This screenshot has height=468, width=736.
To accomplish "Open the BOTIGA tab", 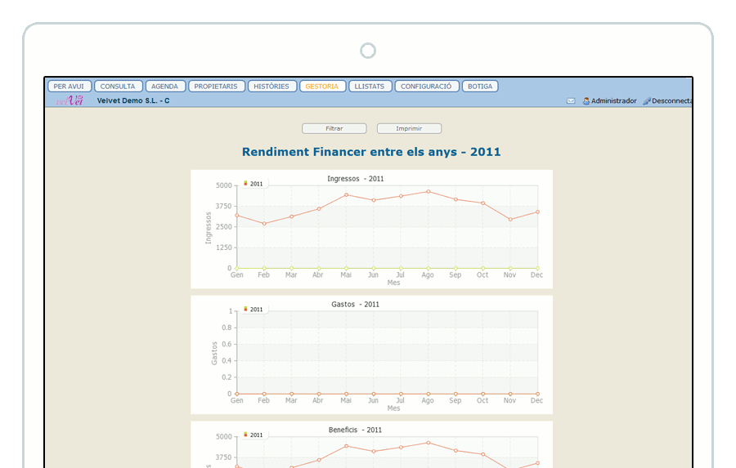I will click(x=480, y=87).
